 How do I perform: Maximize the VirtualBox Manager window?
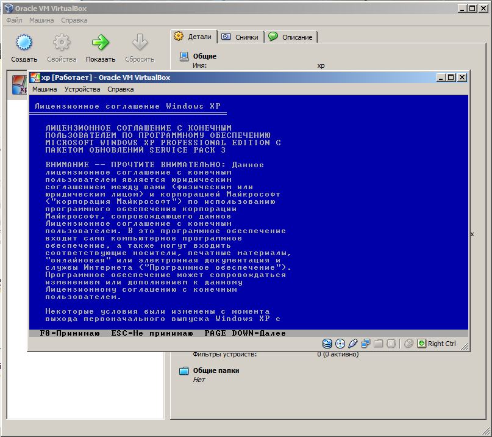click(472, 9)
